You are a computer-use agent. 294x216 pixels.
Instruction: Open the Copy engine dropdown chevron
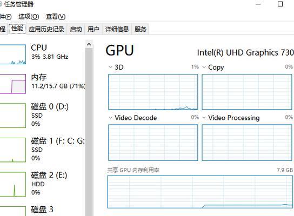pos(204,67)
